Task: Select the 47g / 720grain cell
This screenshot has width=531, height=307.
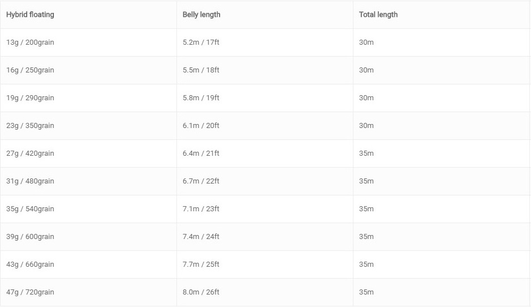Action: pyautogui.click(x=88, y=292)
